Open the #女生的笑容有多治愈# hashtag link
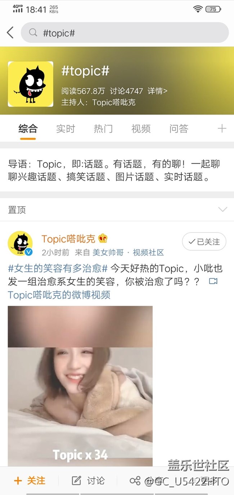Viewport: 234px width, 495px height. pos(58,269)
